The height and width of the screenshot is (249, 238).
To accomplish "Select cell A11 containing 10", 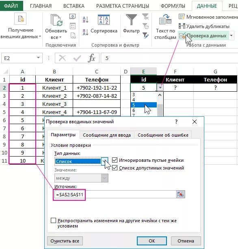I will (22, 161).
